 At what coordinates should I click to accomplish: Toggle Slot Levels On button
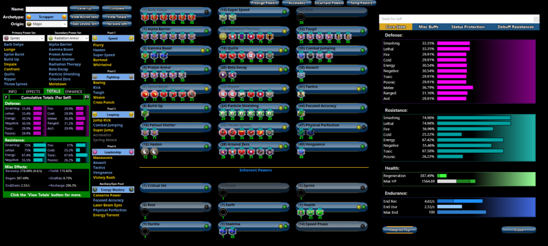pyautogui.click(x=85, y=24)
